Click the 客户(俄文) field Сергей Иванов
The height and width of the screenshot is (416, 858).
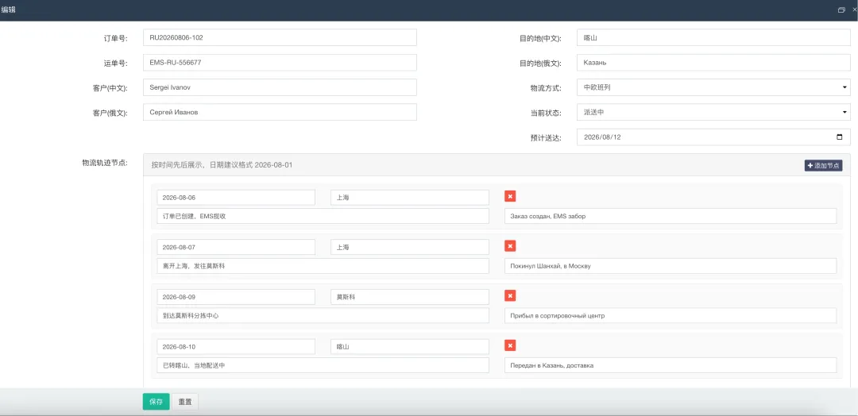pos(280,112)
